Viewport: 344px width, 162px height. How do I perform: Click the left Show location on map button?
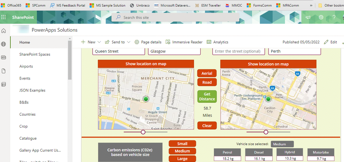146,64
